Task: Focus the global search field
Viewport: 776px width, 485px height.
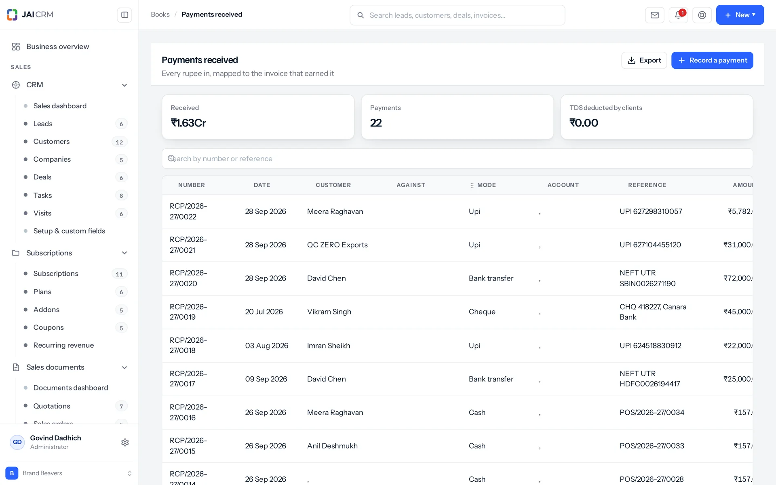Action: (457, 15)
